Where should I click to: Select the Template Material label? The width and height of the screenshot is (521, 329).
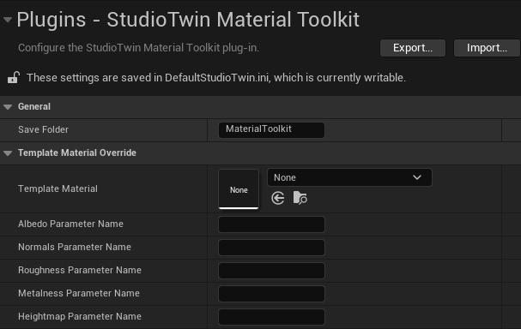pos(58,189)
